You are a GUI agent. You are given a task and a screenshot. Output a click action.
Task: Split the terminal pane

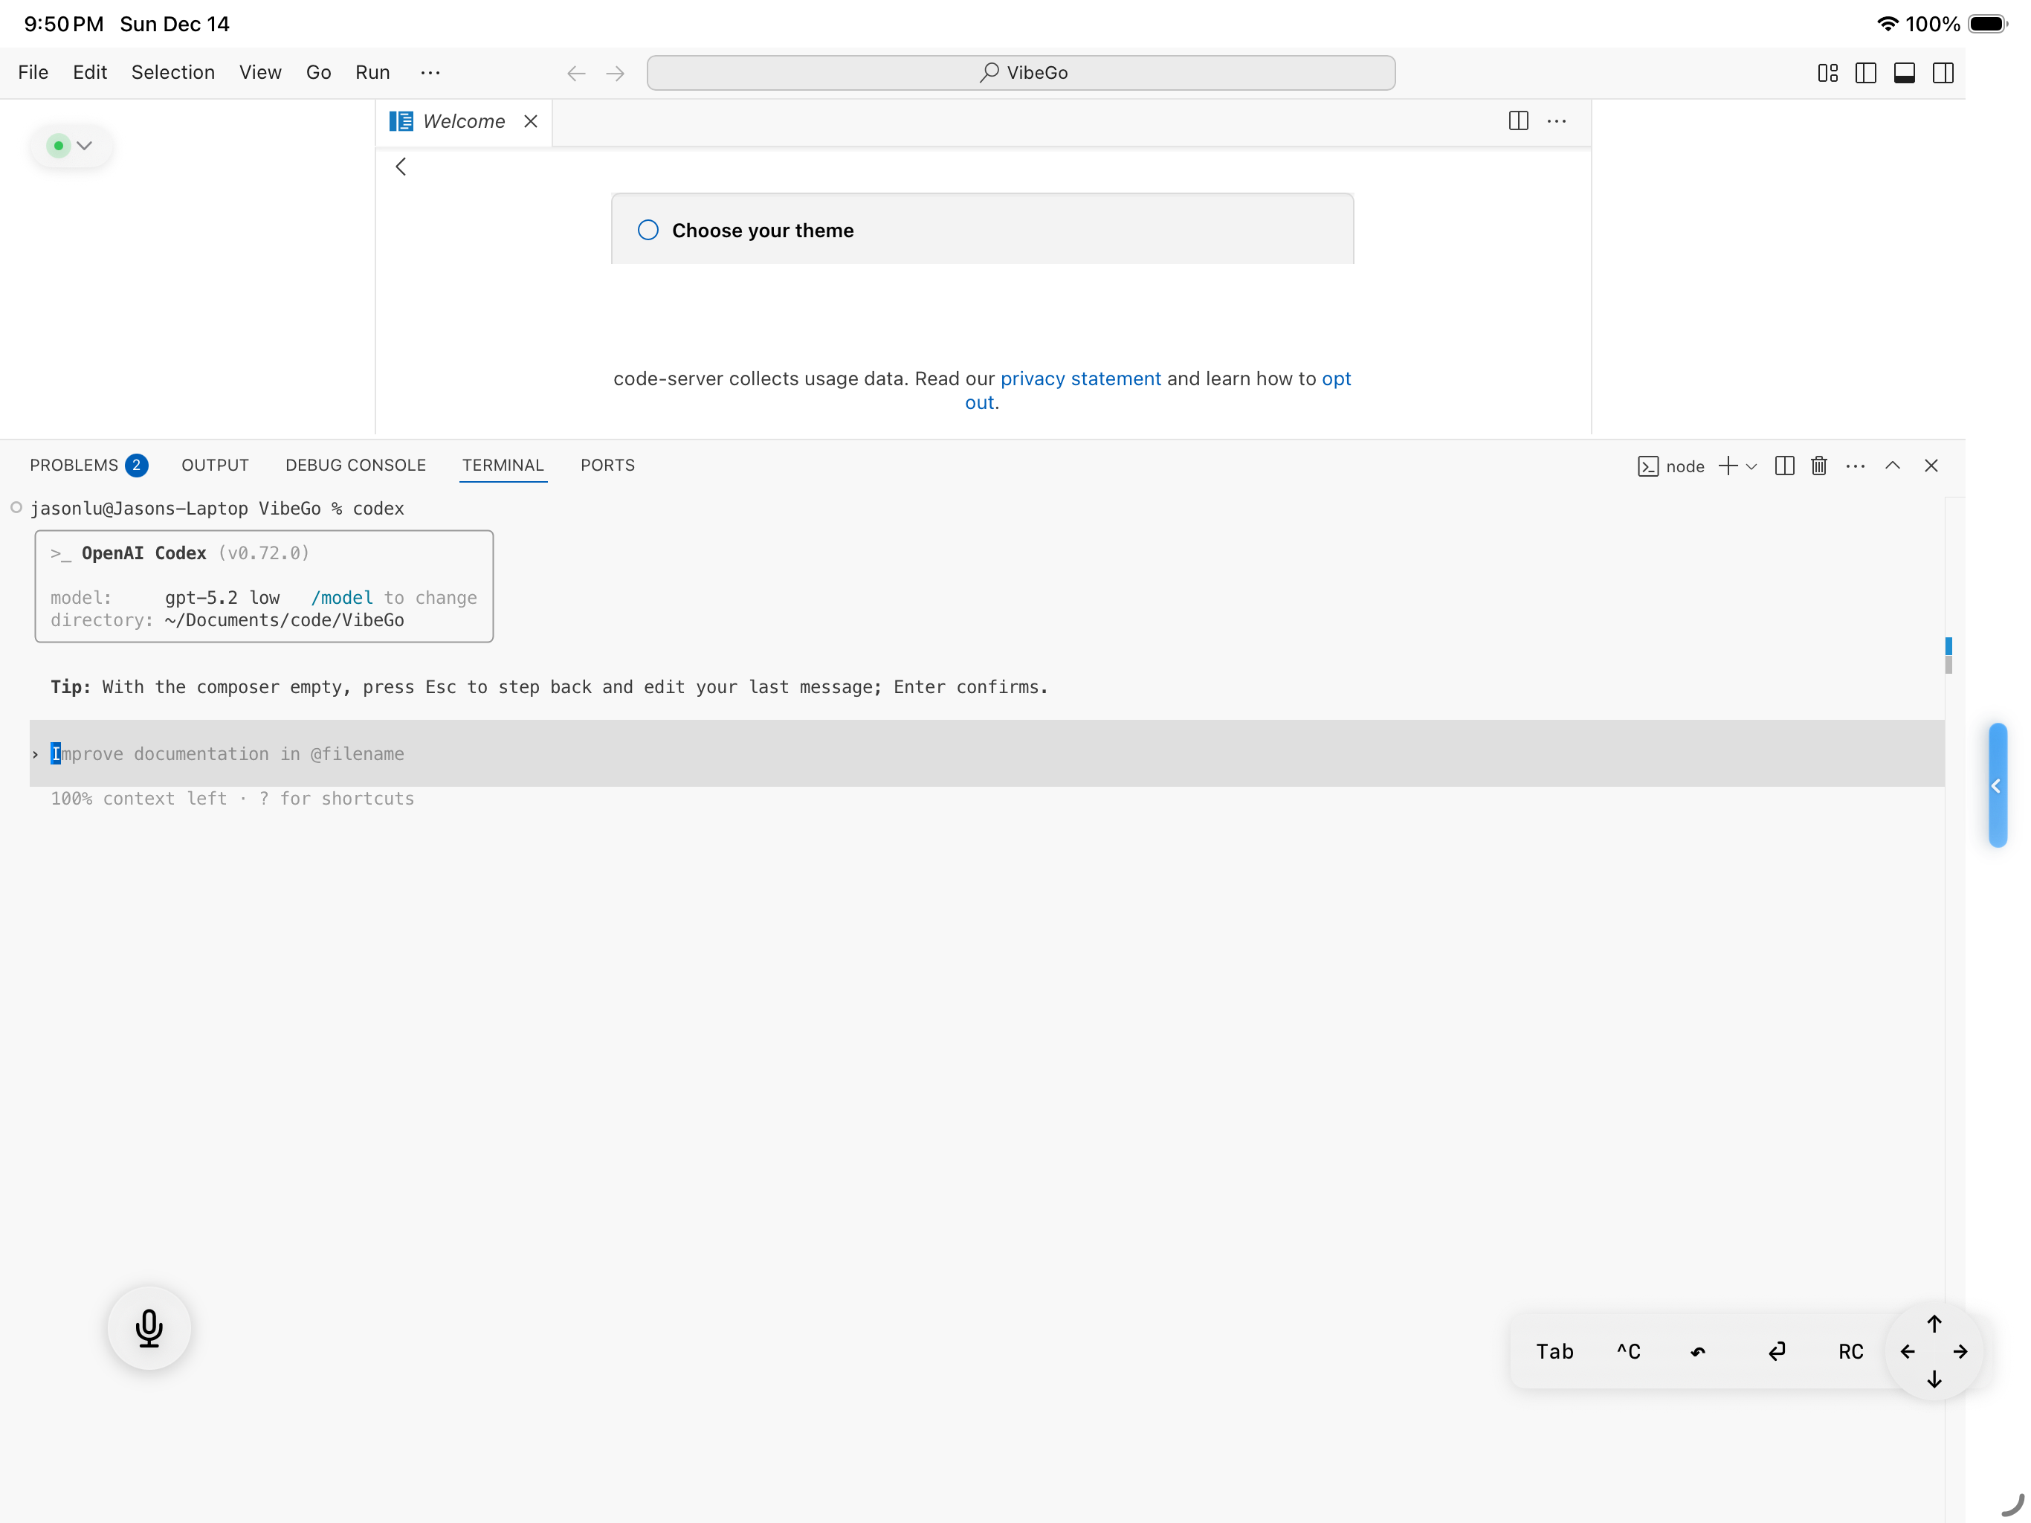point(1784,466)
